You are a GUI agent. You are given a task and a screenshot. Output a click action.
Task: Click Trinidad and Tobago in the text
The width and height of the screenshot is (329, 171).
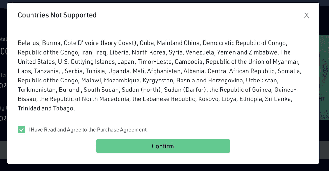tap(46, 108)
